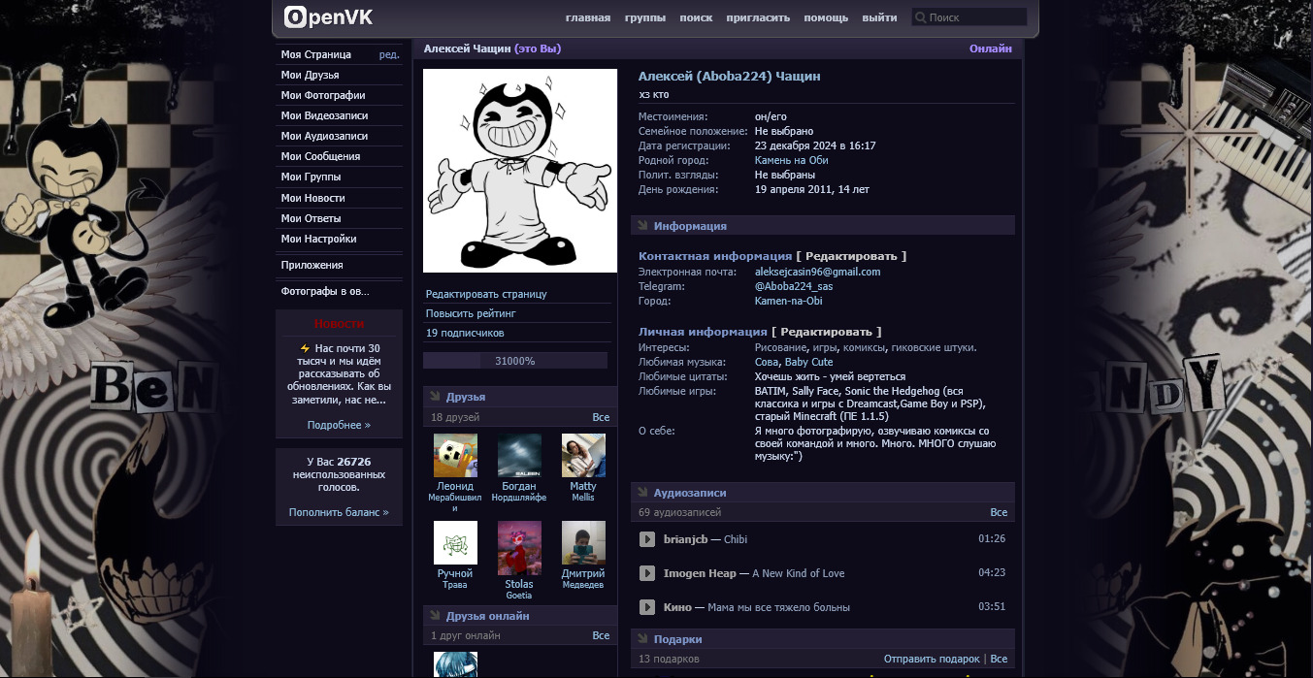Play the Кино track
The width and height of the screenshot is (1313, 678).
(x=647, y=607)
